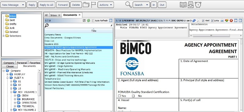244x112 pixels.
Task: Open the address book icon
Action: coord(183,5)
